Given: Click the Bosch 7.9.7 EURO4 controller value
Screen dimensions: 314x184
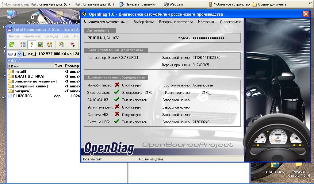Looking at the screenshot, I should (123, 58).
